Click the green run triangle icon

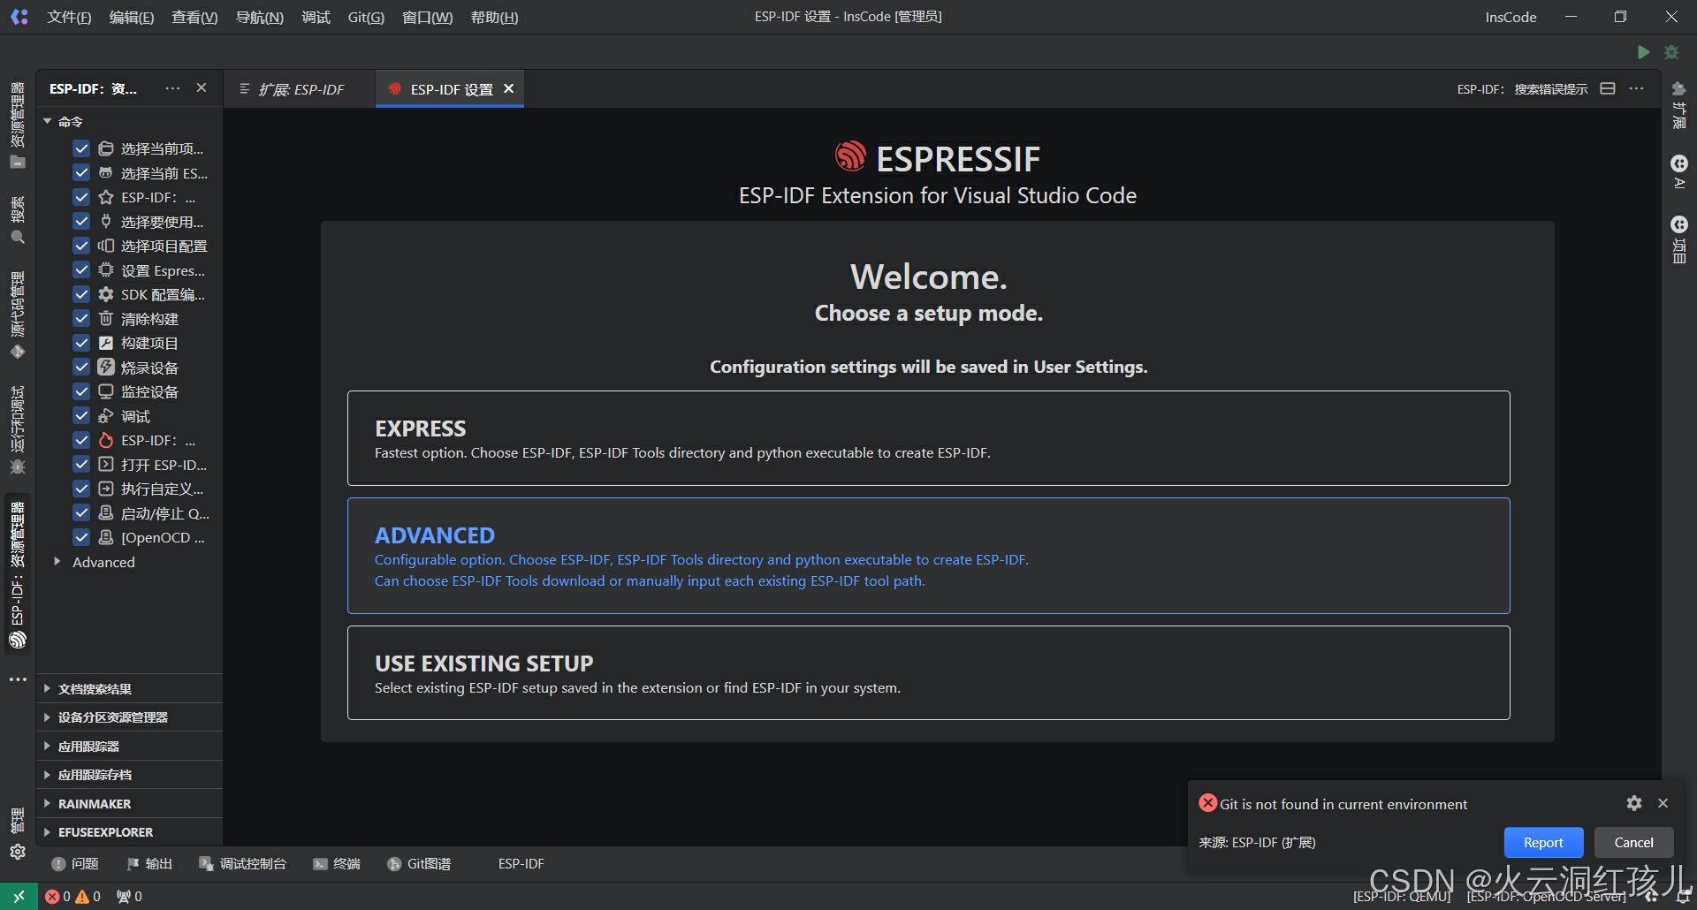[x=1643, y=52]
